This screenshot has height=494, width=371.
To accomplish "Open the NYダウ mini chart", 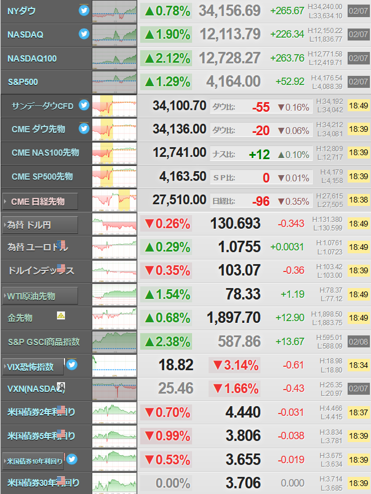I will tap(115, 11).
